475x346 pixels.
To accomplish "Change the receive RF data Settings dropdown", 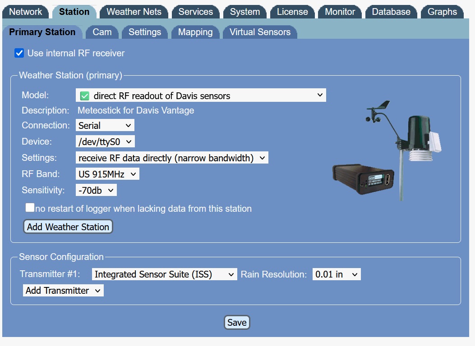I will tap(172, 158).
